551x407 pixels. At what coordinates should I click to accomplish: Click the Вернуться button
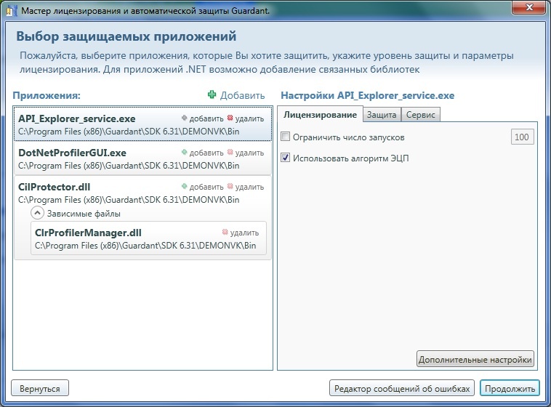40,388
